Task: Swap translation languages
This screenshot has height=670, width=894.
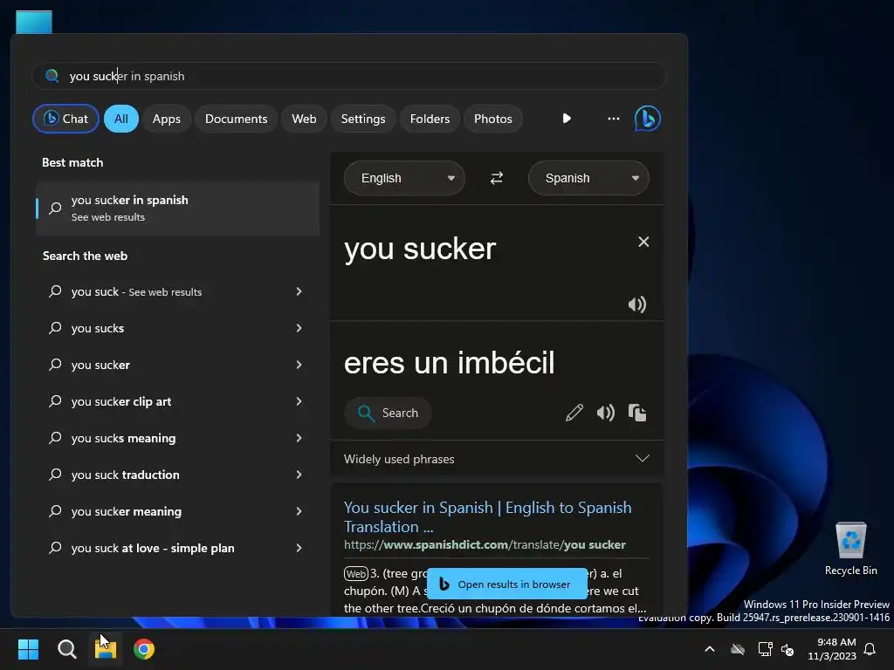Action: tap(497, 178)
